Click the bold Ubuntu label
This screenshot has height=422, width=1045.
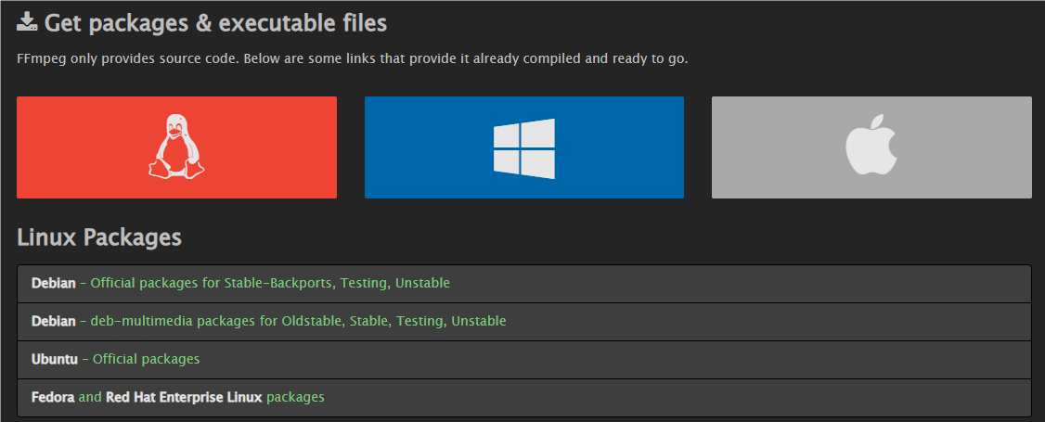[55, 359]
